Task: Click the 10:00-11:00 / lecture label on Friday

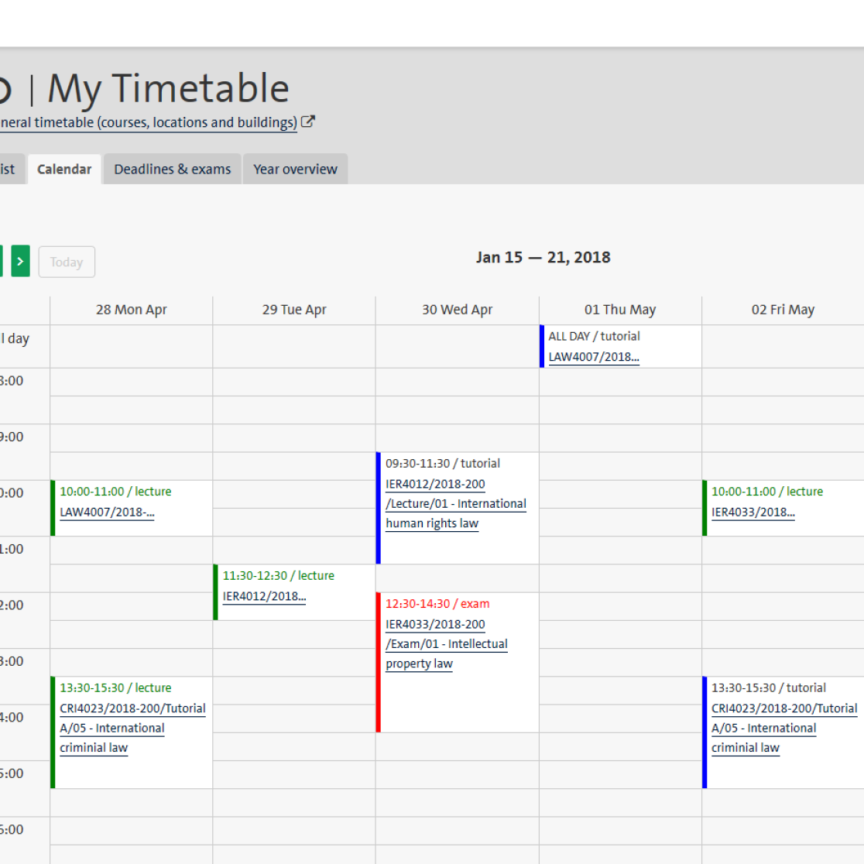Action: [x=767, y=491]
